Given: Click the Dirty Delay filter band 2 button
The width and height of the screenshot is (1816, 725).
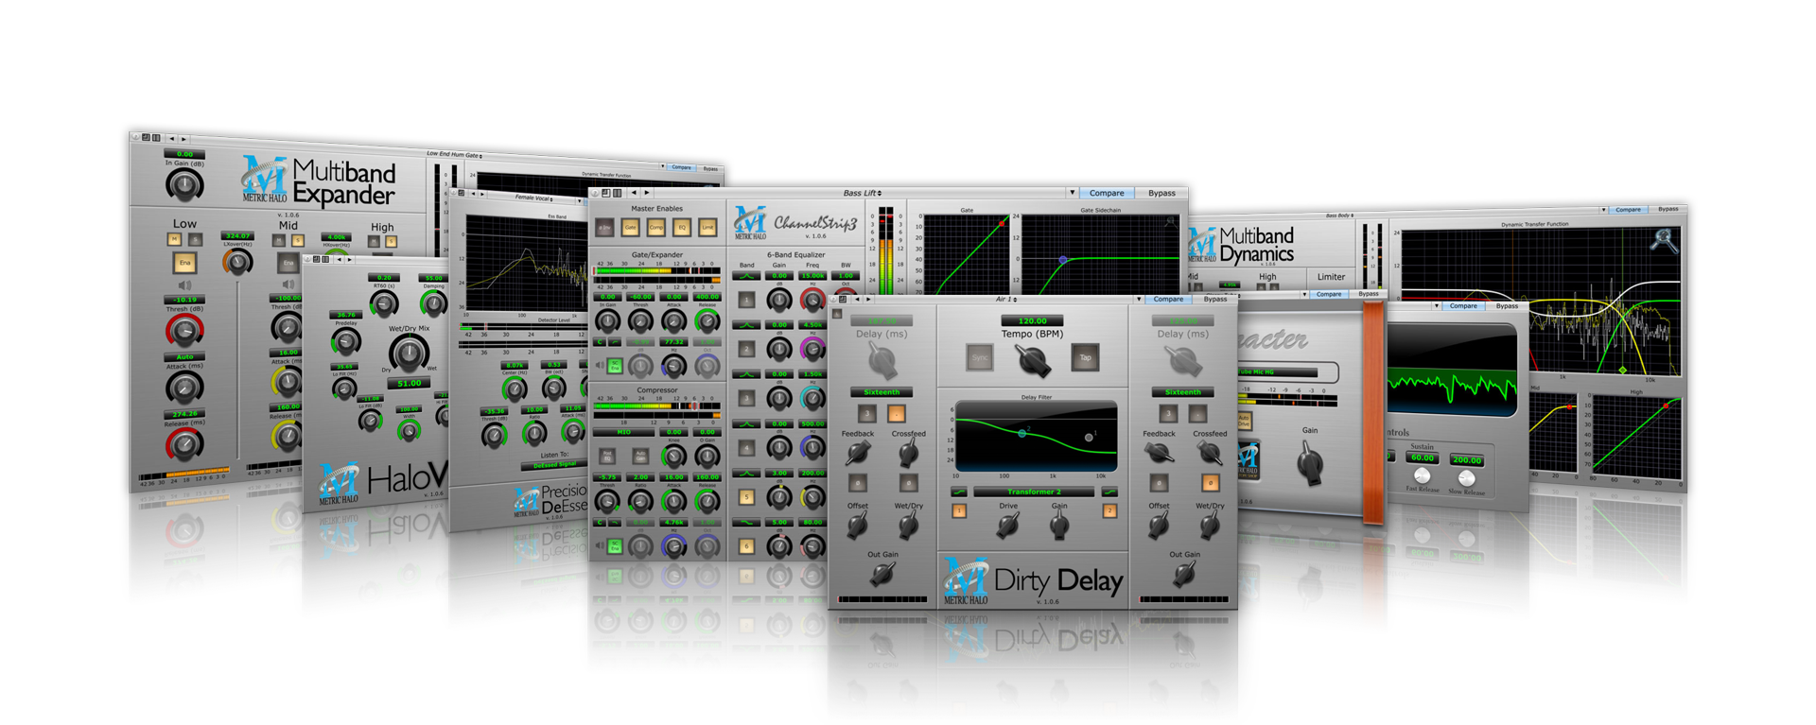Looking at the screenshot, I should [1109, 511].
